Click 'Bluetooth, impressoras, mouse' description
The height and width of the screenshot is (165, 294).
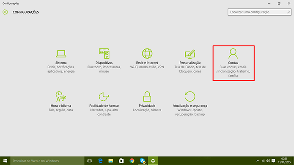[x=104, y=69]
